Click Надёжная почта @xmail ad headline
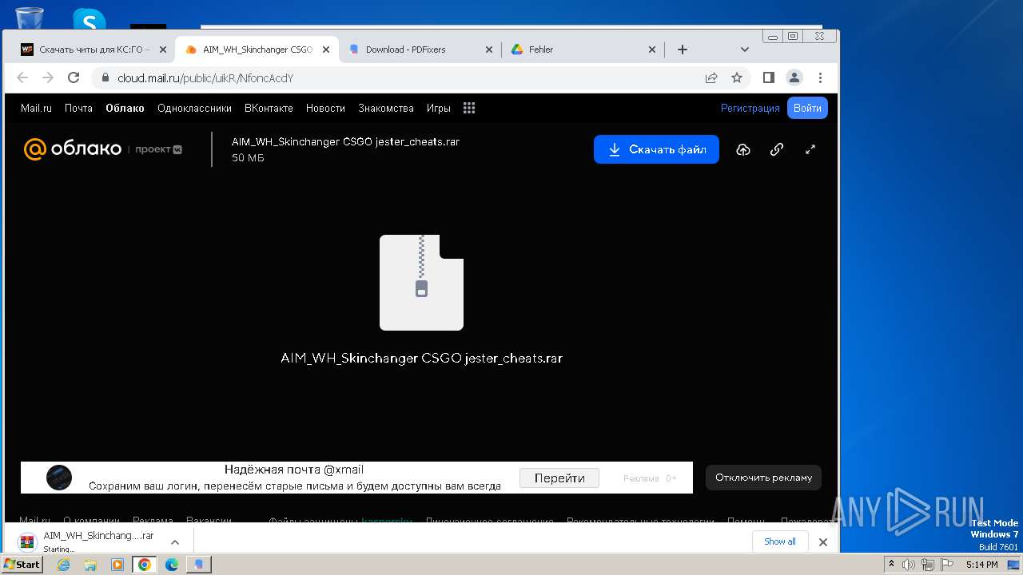This screenshot has width=1023, height=575. click(x=294, y=470)
